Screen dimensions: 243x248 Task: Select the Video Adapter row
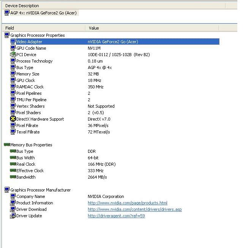tap(118, 42)
